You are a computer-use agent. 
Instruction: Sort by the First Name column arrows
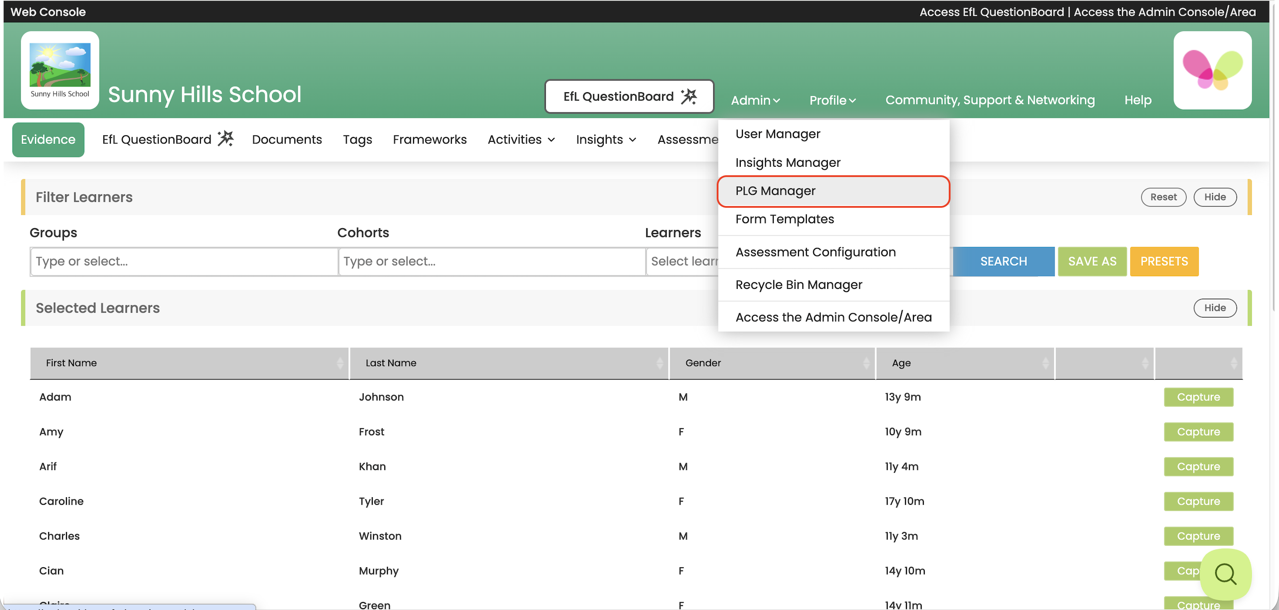(x=340, y=363)
